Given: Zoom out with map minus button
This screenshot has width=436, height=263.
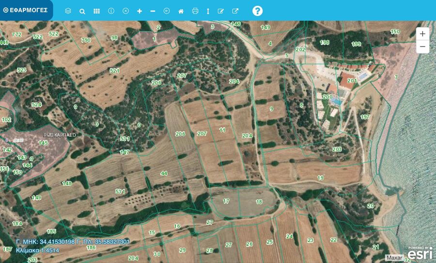Looking at the screenshot, I should tap(422, 46).
